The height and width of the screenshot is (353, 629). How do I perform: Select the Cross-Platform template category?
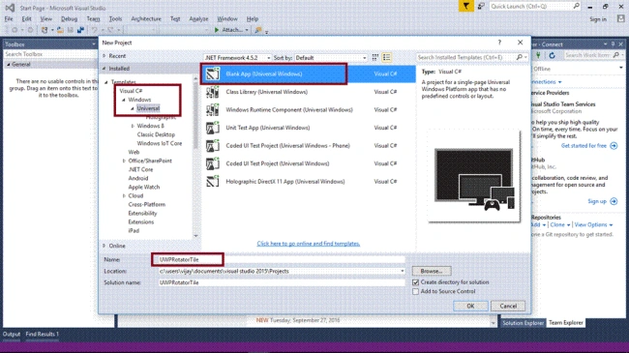[x=146, y=205]
